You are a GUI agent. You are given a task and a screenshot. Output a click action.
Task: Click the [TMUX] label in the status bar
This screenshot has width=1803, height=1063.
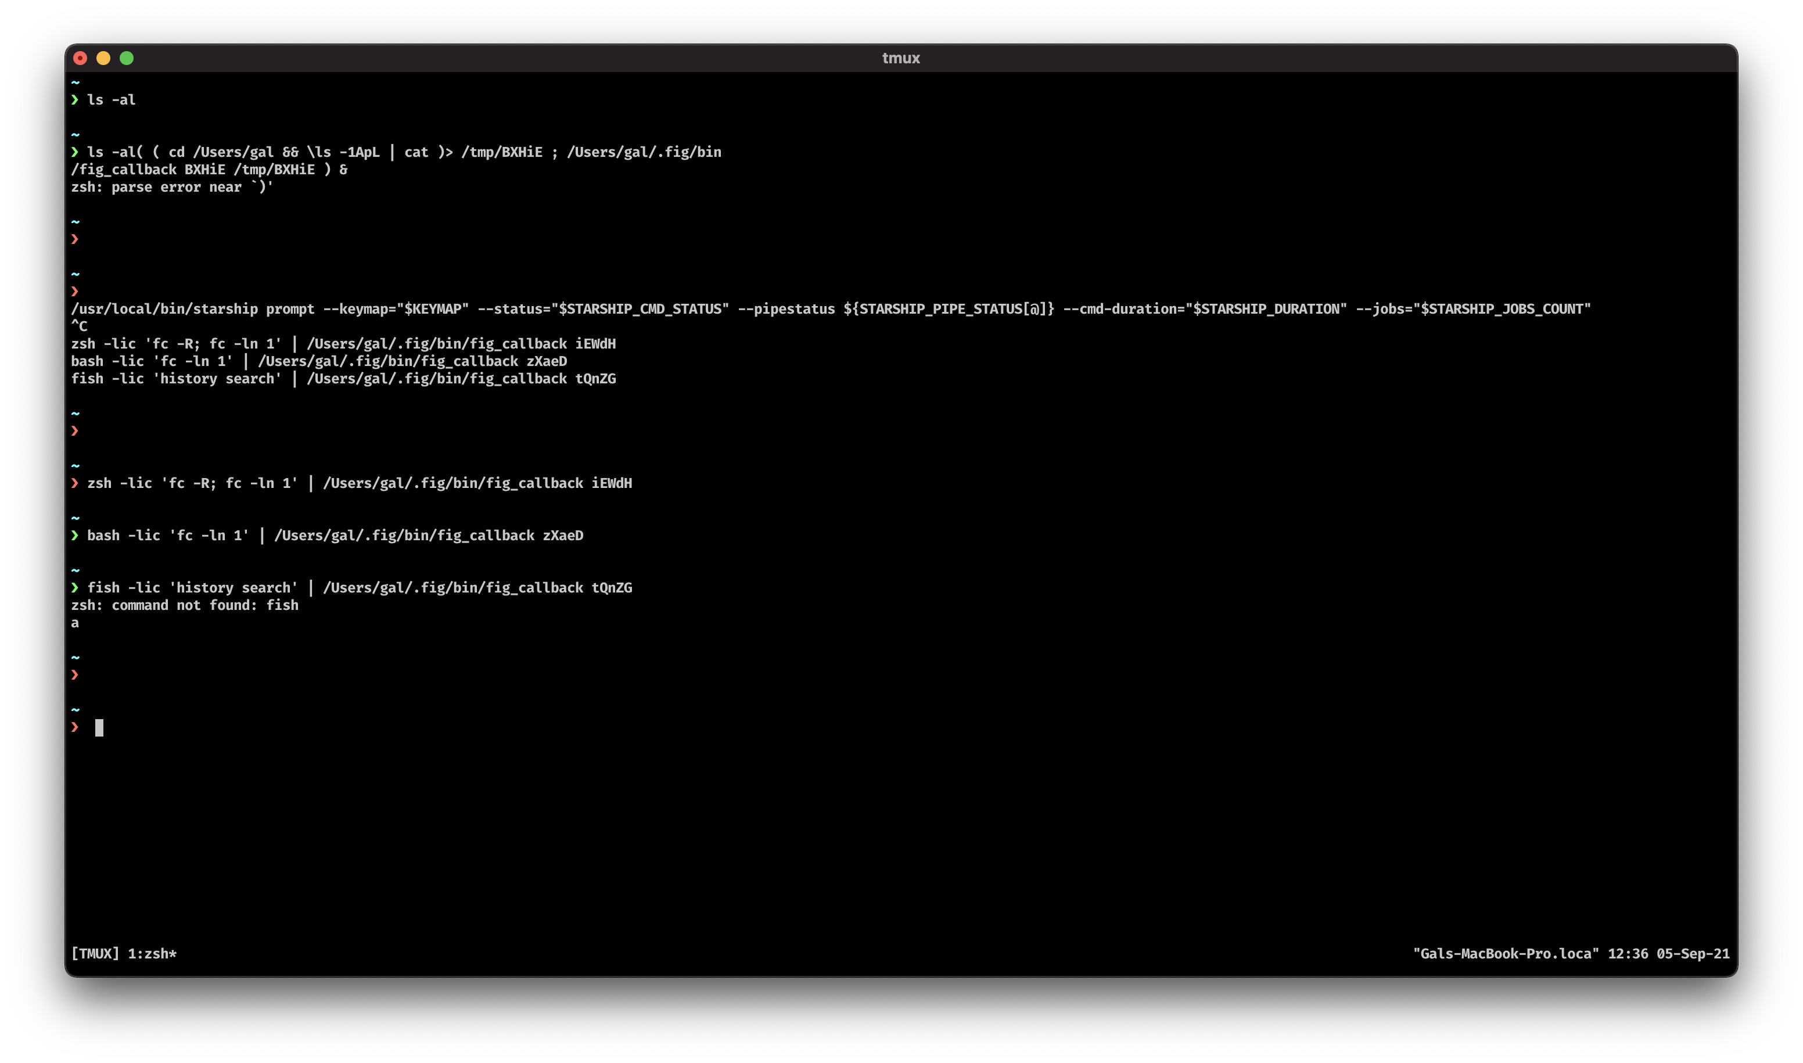pyautogui.click(x=95, y=953)
